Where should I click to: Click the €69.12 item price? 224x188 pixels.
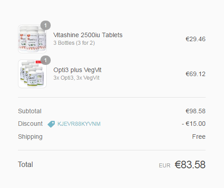pyautogui.click(x=195, y=74)
